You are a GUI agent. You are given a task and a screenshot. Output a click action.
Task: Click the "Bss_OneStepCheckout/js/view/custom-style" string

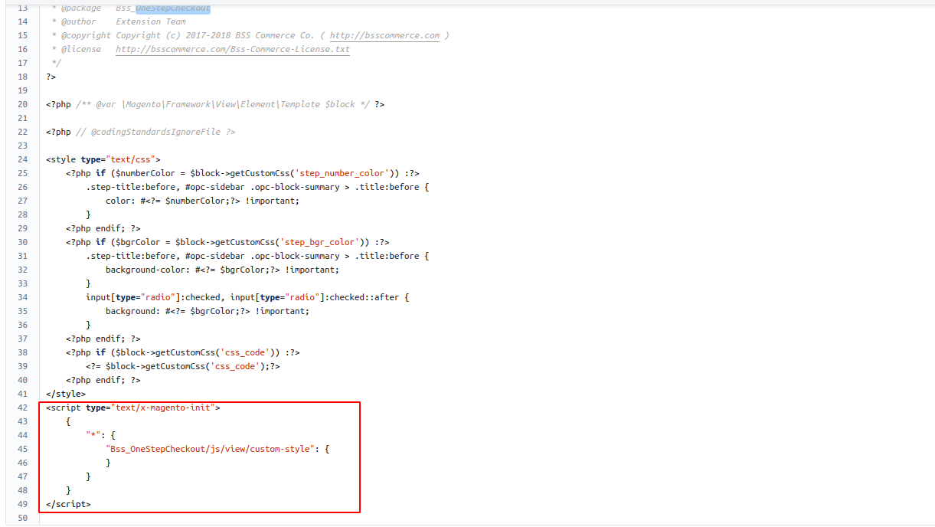tap(211, 449)
